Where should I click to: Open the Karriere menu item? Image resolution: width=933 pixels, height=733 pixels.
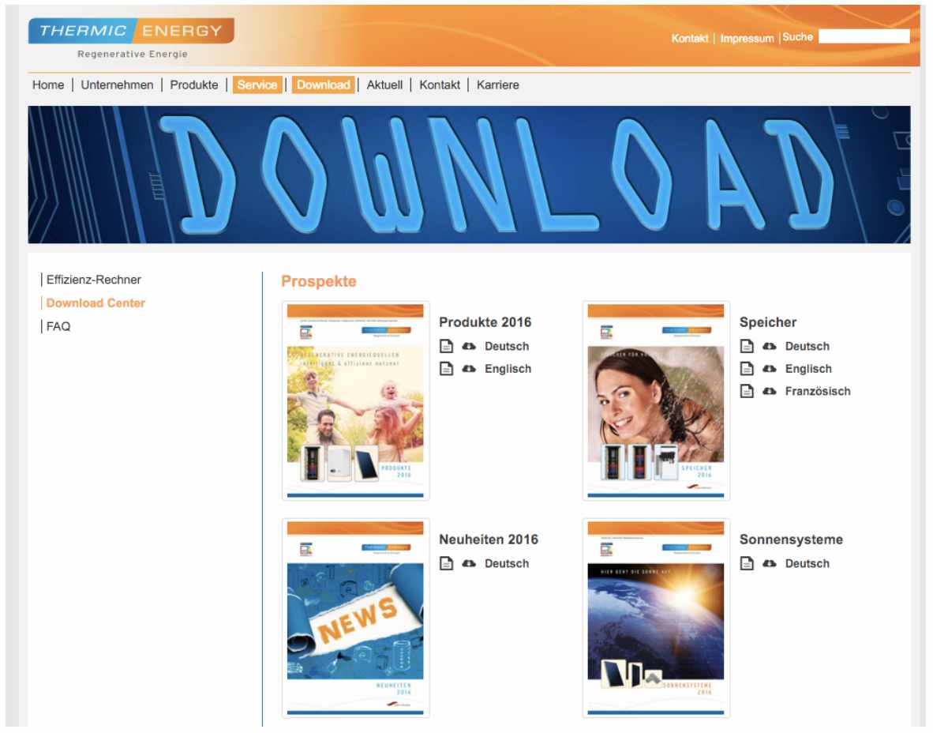pos(498,85)
